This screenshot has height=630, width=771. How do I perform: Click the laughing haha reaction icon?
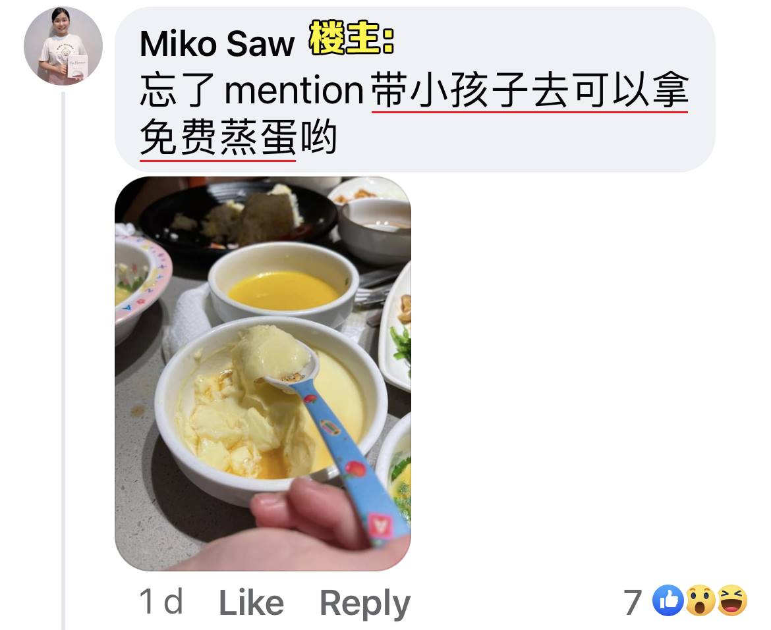pos(731,600)
